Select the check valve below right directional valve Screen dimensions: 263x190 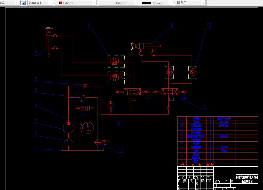(x=168, y=108)
